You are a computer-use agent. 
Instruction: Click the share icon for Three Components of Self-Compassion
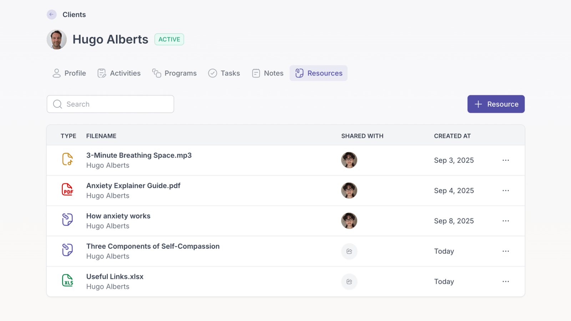[x=349, y=251]
